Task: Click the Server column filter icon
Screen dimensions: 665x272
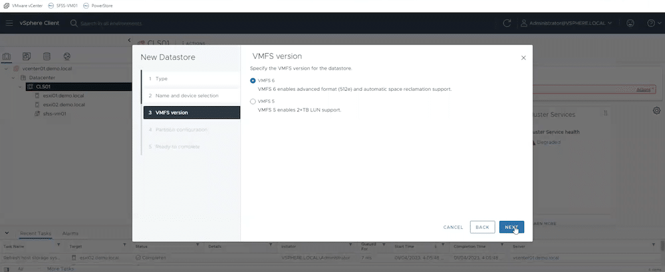Action: tap(654, 245)
